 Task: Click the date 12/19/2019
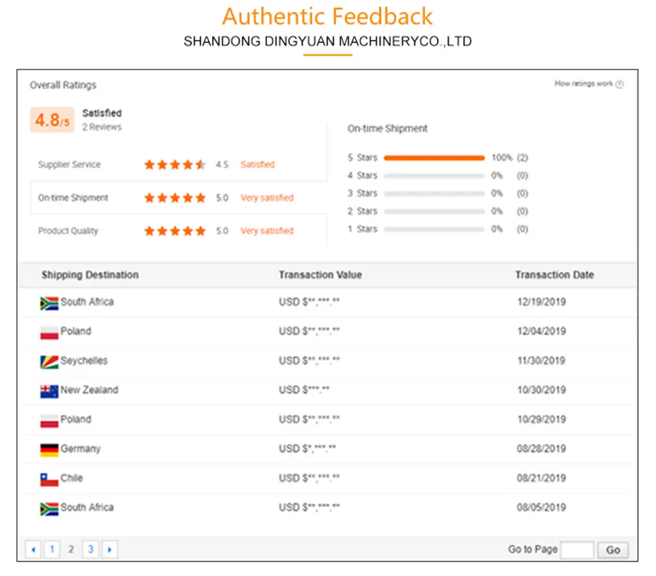[x=541, y=302]
